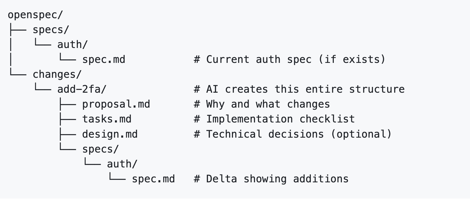Open spec.md with the current auth spec comment

(x=104, y=60)
